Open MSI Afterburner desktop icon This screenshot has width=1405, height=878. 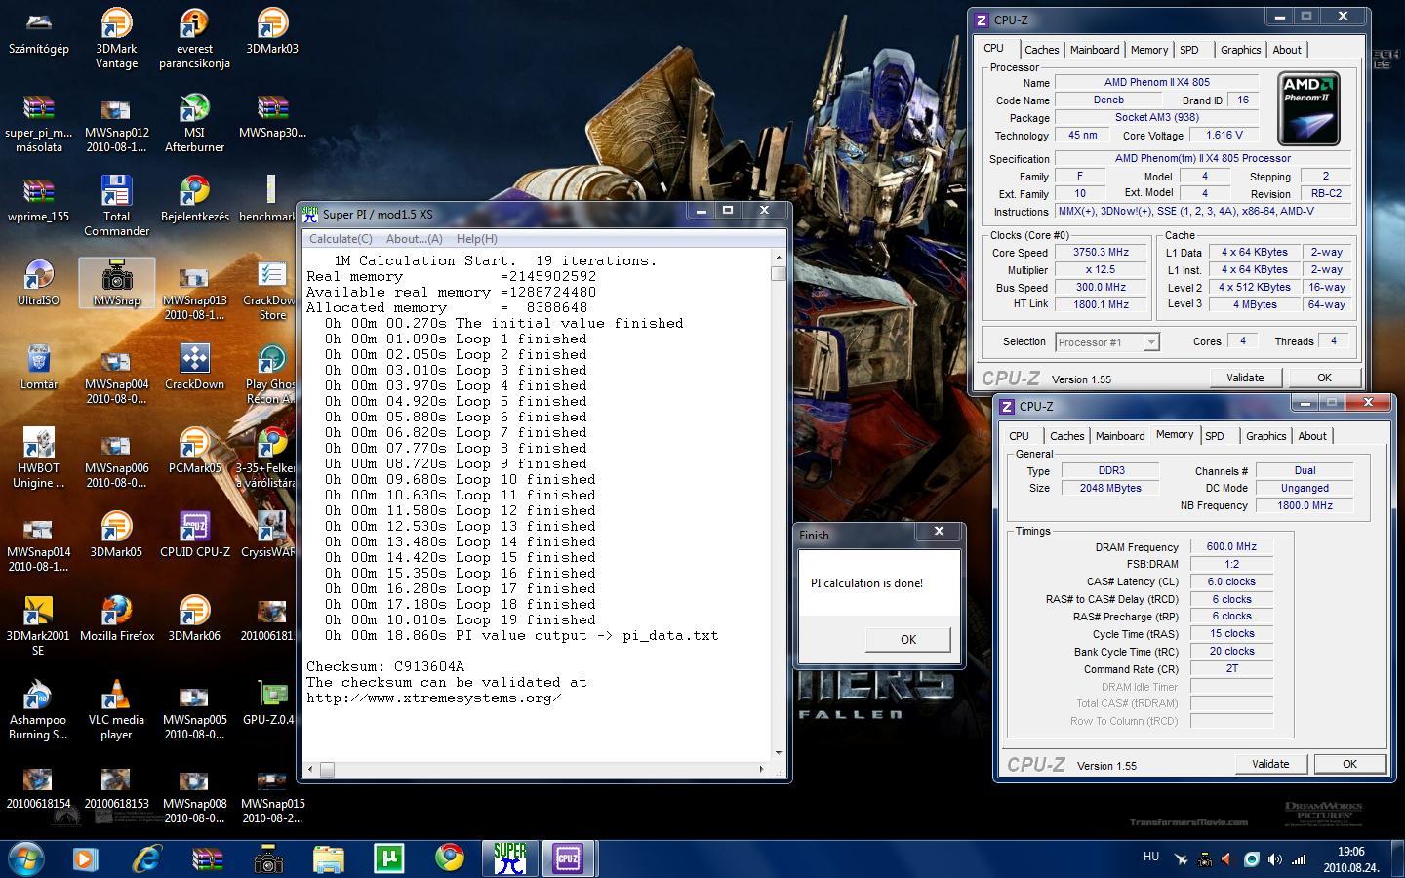[194, 122]
